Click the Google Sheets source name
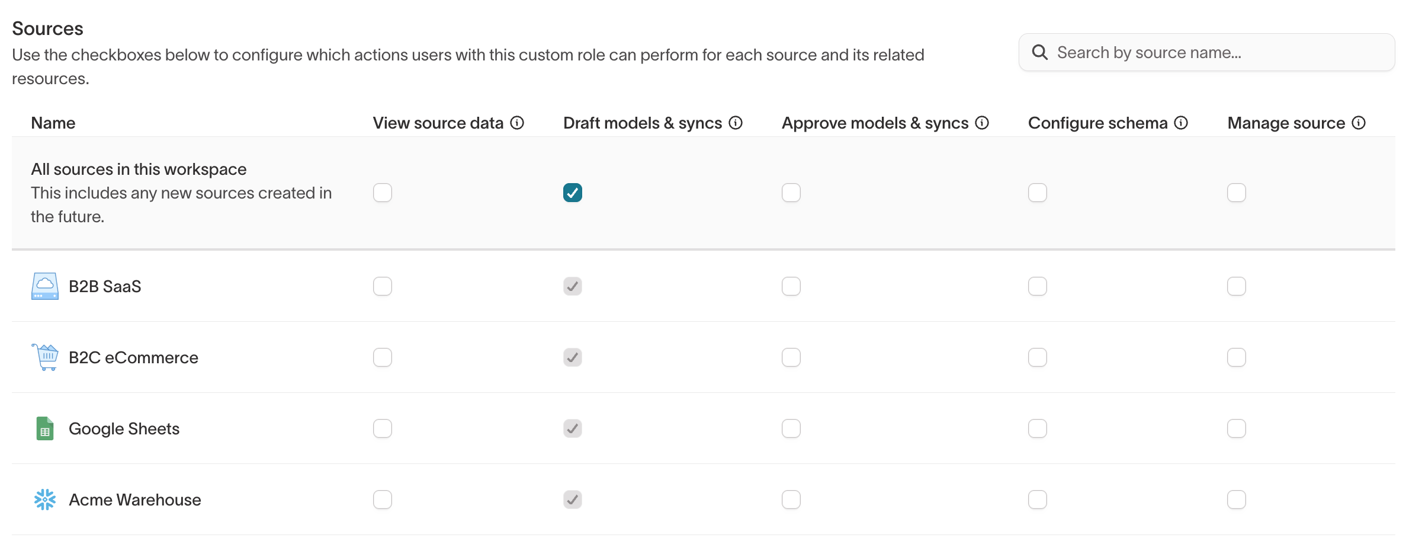Viewport: 1406px width, 544px height. [124, 428]
